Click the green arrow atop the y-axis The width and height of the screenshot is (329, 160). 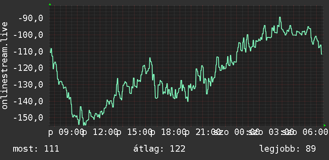tap(50, 4)
